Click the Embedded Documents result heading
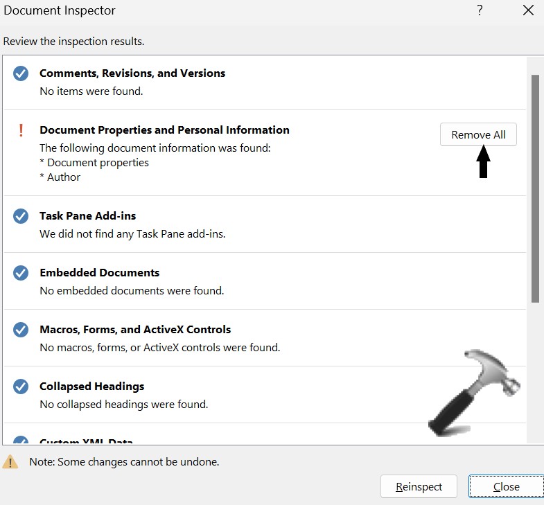544x505 pixels. click(x=100, y=273)
